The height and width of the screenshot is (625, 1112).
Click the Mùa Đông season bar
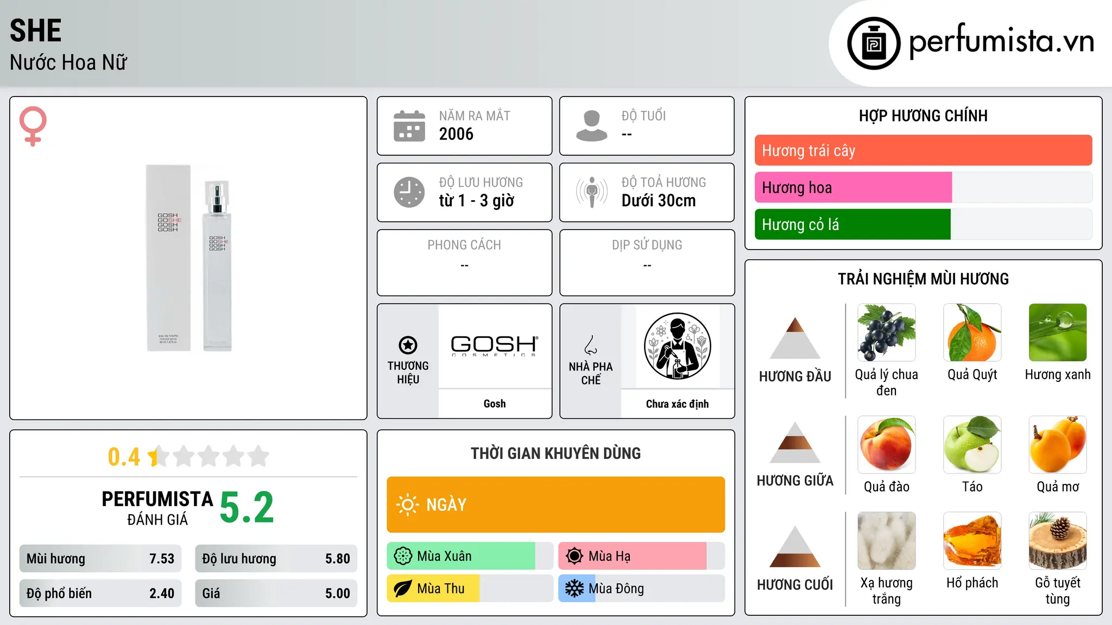[641, 589]
